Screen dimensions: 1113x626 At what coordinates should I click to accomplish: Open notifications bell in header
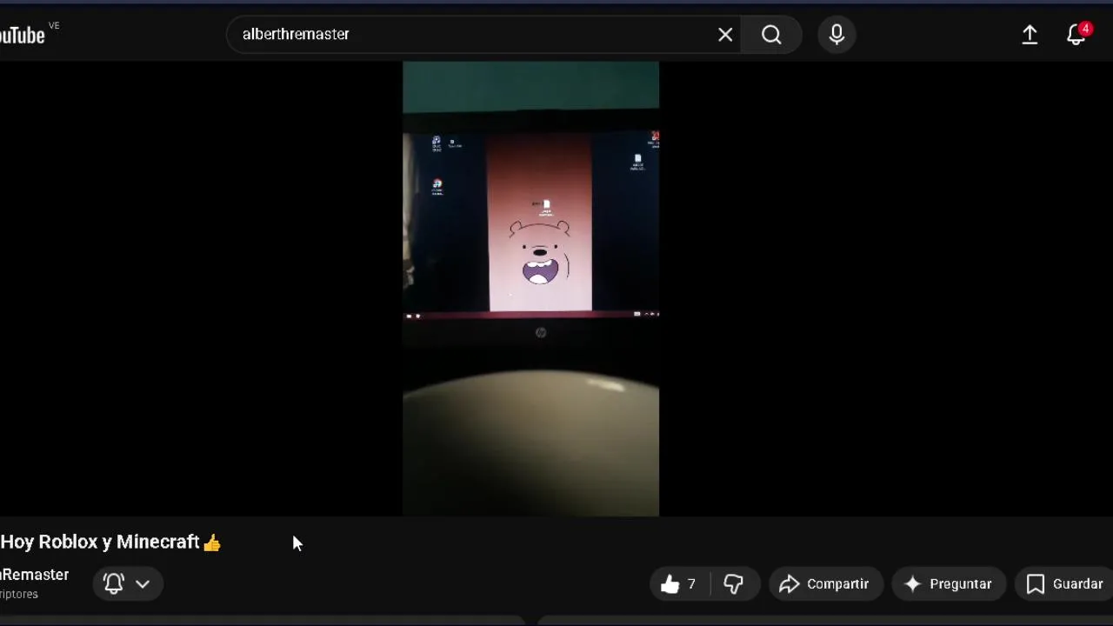point(1076,35)
